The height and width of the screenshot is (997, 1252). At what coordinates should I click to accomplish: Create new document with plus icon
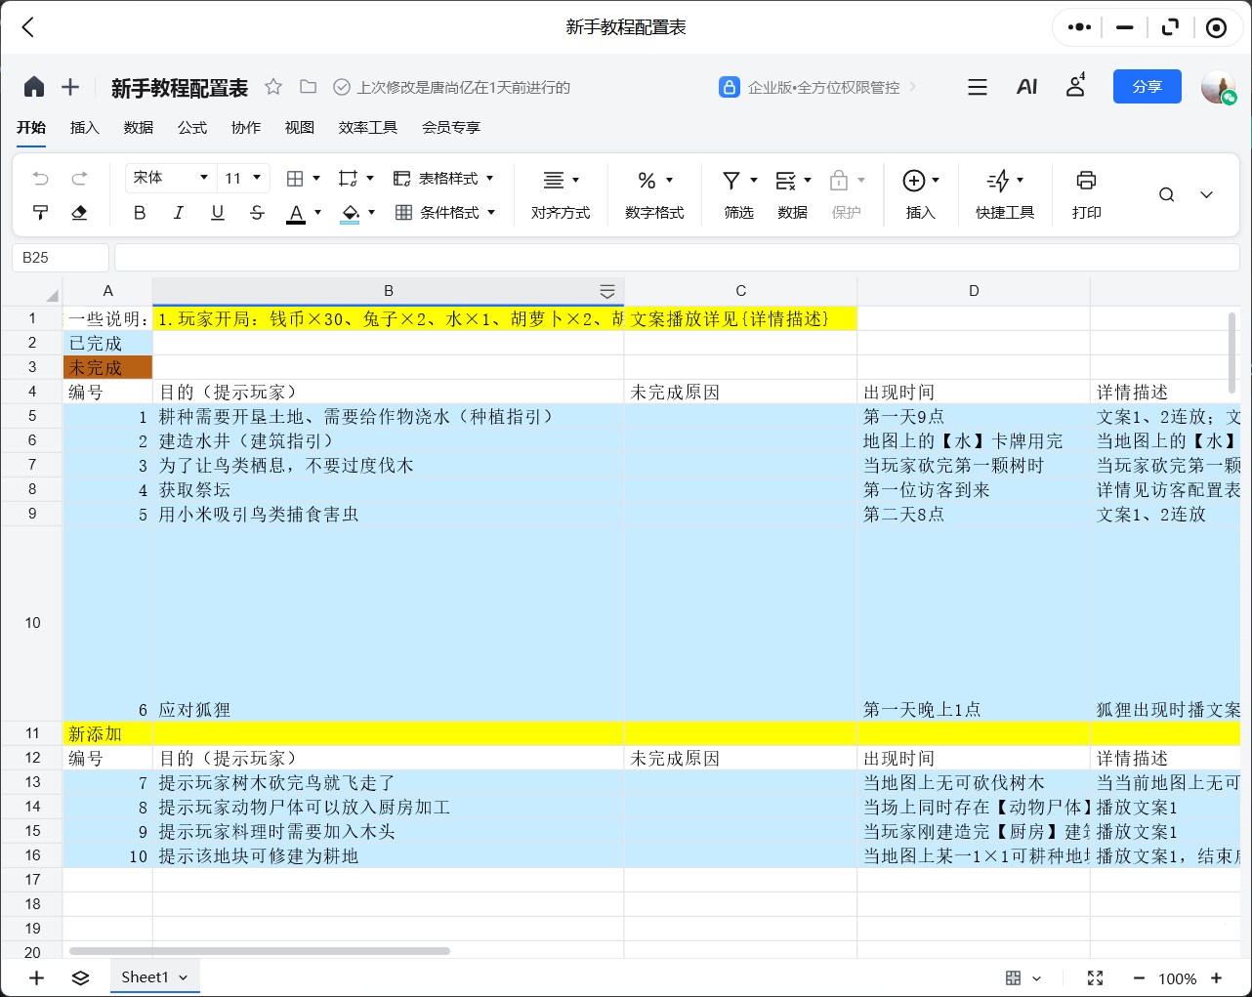coord(70,87)
